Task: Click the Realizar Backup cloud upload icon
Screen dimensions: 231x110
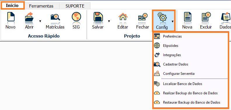Action: tap(157, 93)
